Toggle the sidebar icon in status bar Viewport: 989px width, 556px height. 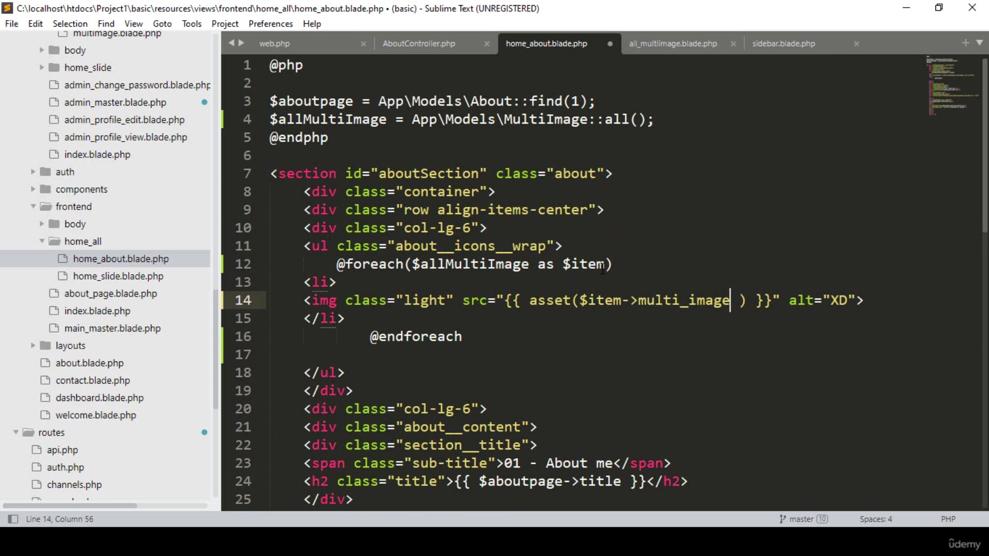point(13,519)
